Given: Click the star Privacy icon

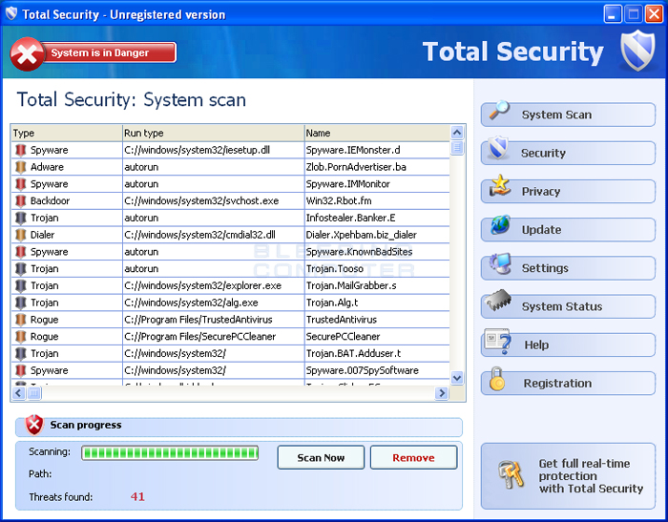Looking at the screenshot, I should click(x=500, y=186).
